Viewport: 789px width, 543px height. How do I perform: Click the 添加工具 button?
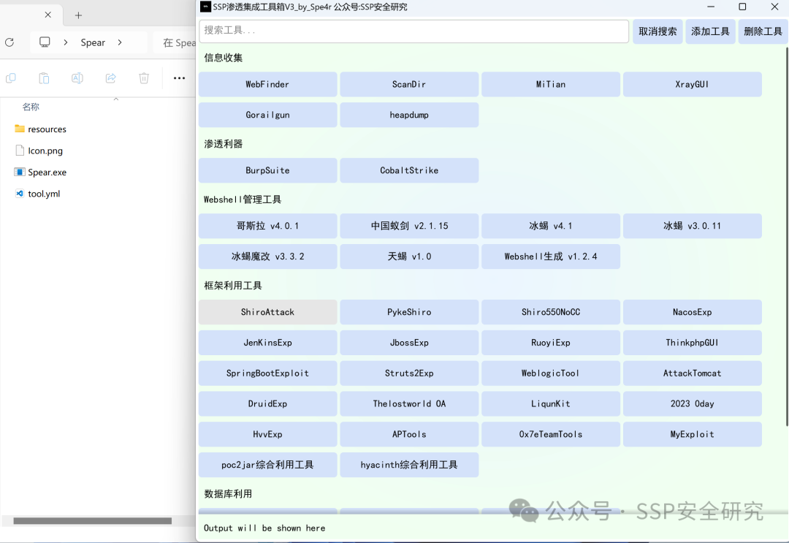[x=710, y=31]
